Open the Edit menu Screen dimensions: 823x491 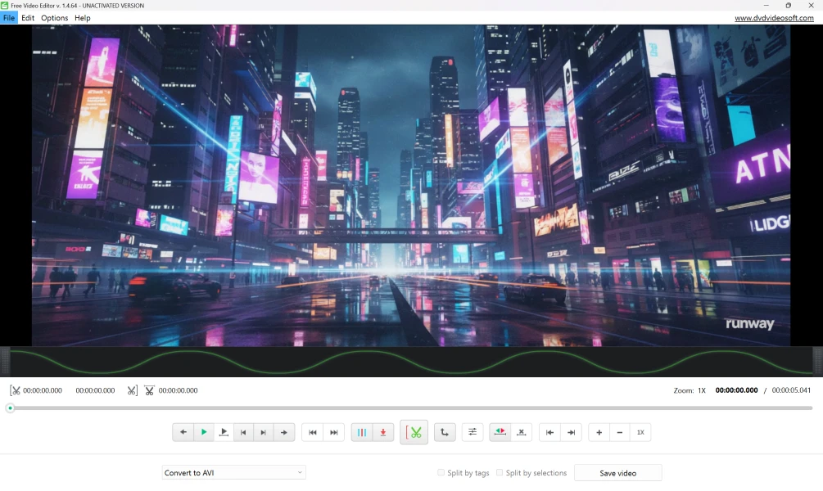pos(28,18)
